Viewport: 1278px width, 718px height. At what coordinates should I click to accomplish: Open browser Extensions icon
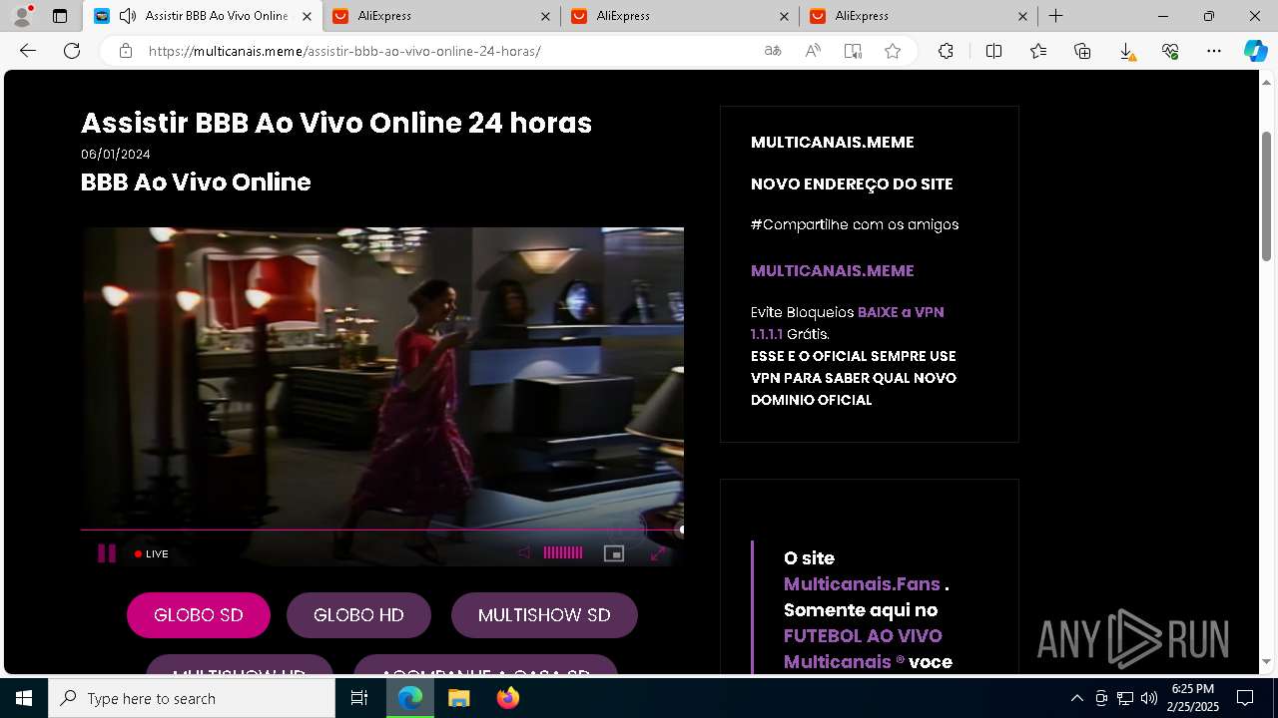pos(946,51)
